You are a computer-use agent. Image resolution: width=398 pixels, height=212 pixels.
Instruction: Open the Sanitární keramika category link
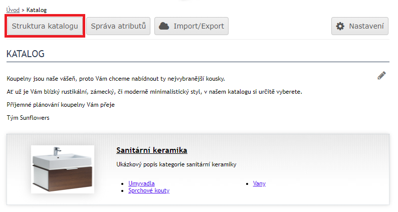coord(151,150)
